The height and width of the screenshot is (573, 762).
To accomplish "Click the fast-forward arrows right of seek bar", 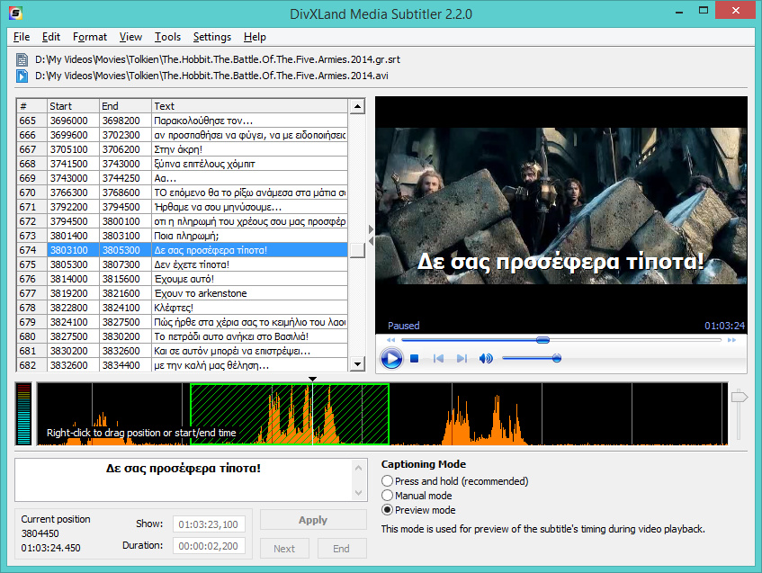I will [732, 340].
